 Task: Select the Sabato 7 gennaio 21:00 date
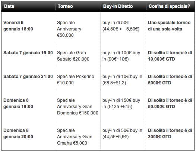(28, 77)
